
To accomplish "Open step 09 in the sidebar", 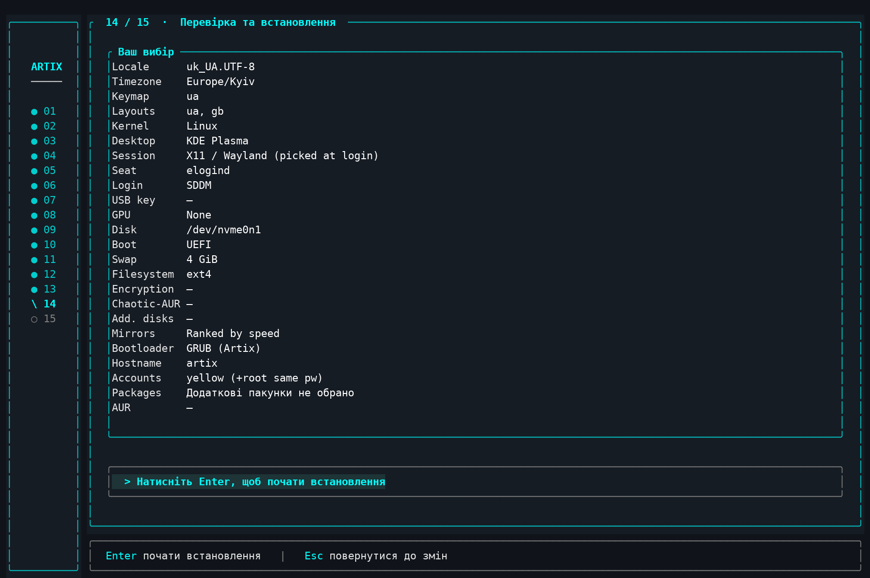I will click(43, 230).
